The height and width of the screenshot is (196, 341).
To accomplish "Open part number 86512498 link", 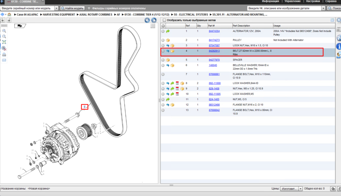I will click(x=214, y=105).
